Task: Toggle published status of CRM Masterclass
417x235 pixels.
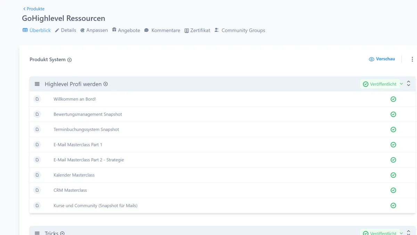Action: coord(393,190)
